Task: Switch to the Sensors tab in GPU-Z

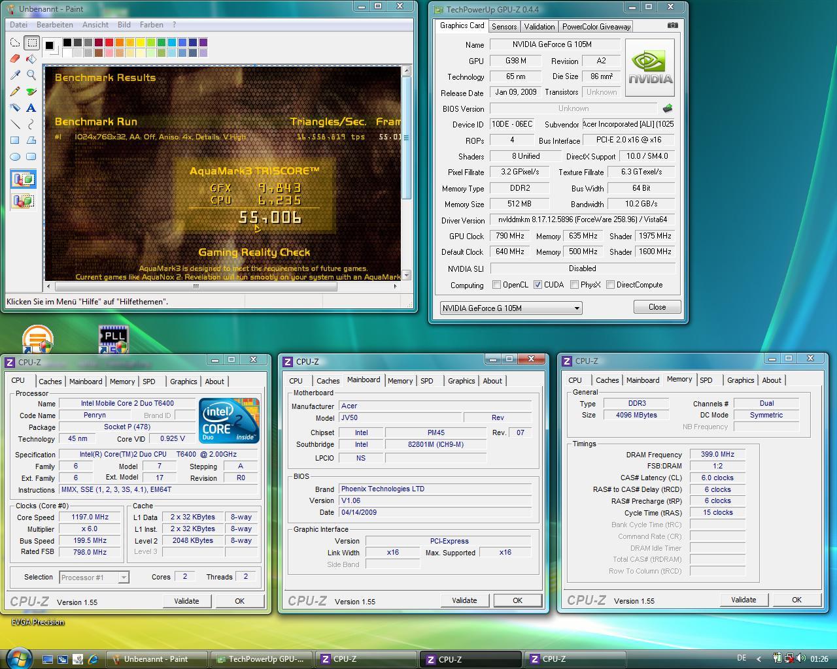Action: tap(504, 27)
